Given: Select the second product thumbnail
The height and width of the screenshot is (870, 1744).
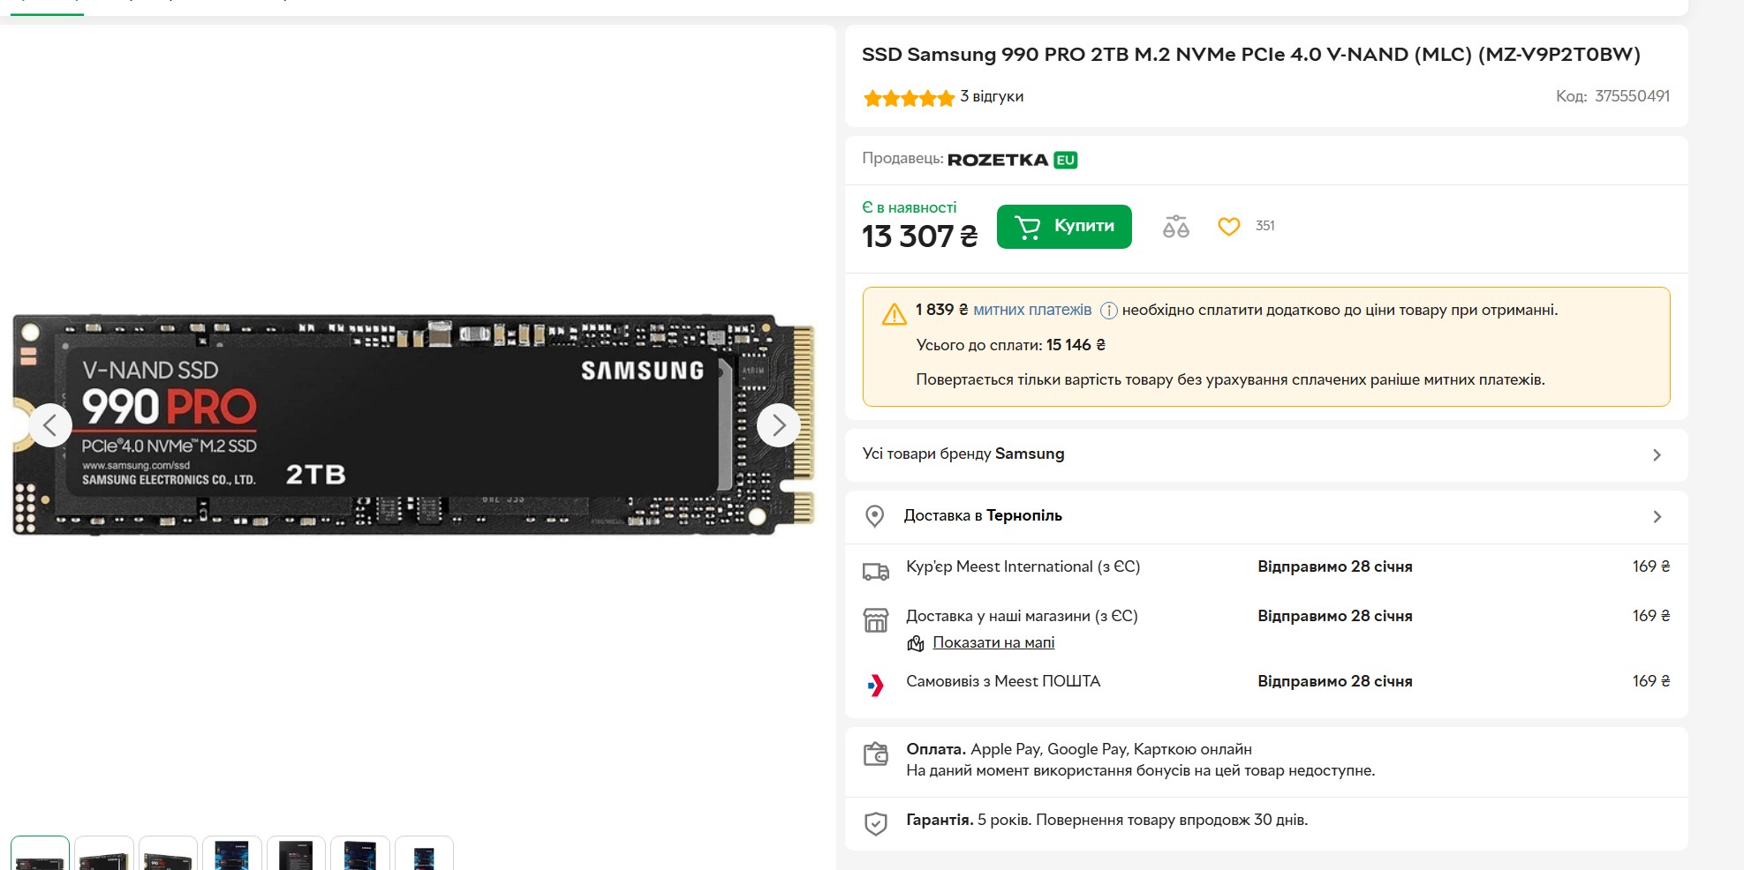Looking at the screenshot, I should click(104, 853).
